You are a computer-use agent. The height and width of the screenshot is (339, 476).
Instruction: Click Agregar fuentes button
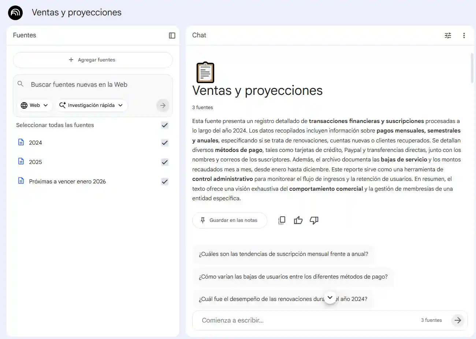click(93, 60)
